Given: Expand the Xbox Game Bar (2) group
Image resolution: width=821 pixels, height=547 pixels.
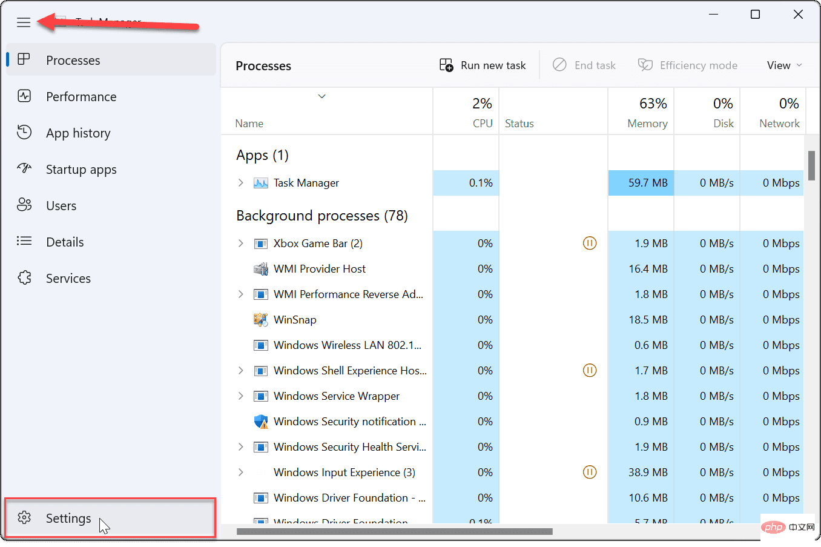Looking at the screenshot, I should pos(241,243).
